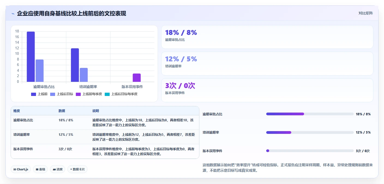The height and width of the screenshot is (184, 384).
Task: Toggle the 上线前每季度 legend entry
Action: click(89, 94)
